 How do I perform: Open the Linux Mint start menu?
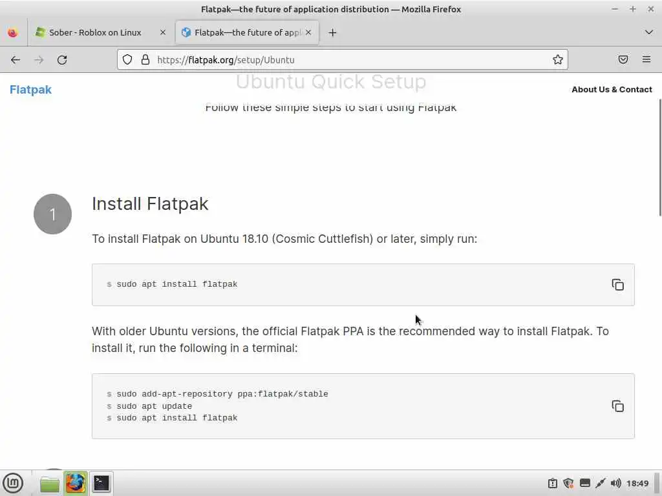click(x=13, y=483)
